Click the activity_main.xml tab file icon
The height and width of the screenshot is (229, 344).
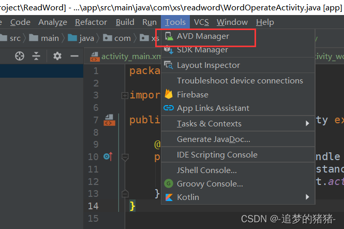(x=95, y=56)
